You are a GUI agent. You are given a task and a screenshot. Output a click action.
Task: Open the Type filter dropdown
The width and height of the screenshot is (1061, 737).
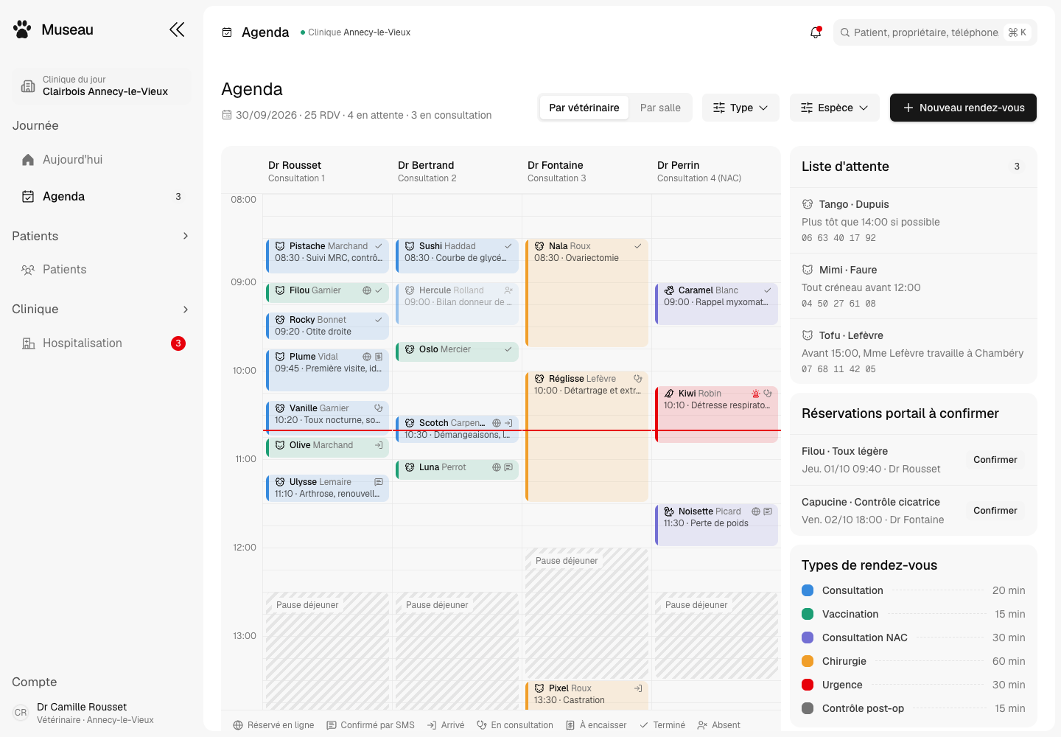[740, 108]
